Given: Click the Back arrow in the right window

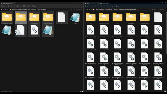Looking at the screenshot, I should pos(85,9).
